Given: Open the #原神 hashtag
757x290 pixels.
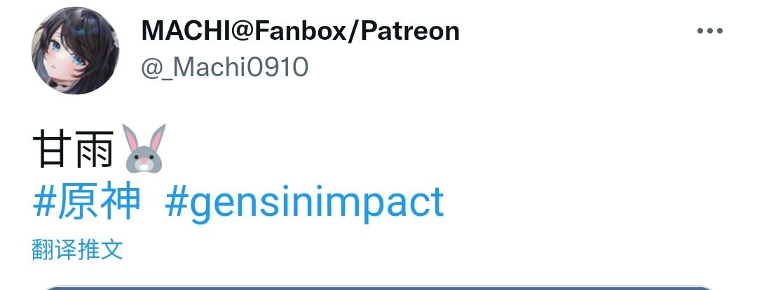Looking at the screenshot, I should (x=87, y=203).
